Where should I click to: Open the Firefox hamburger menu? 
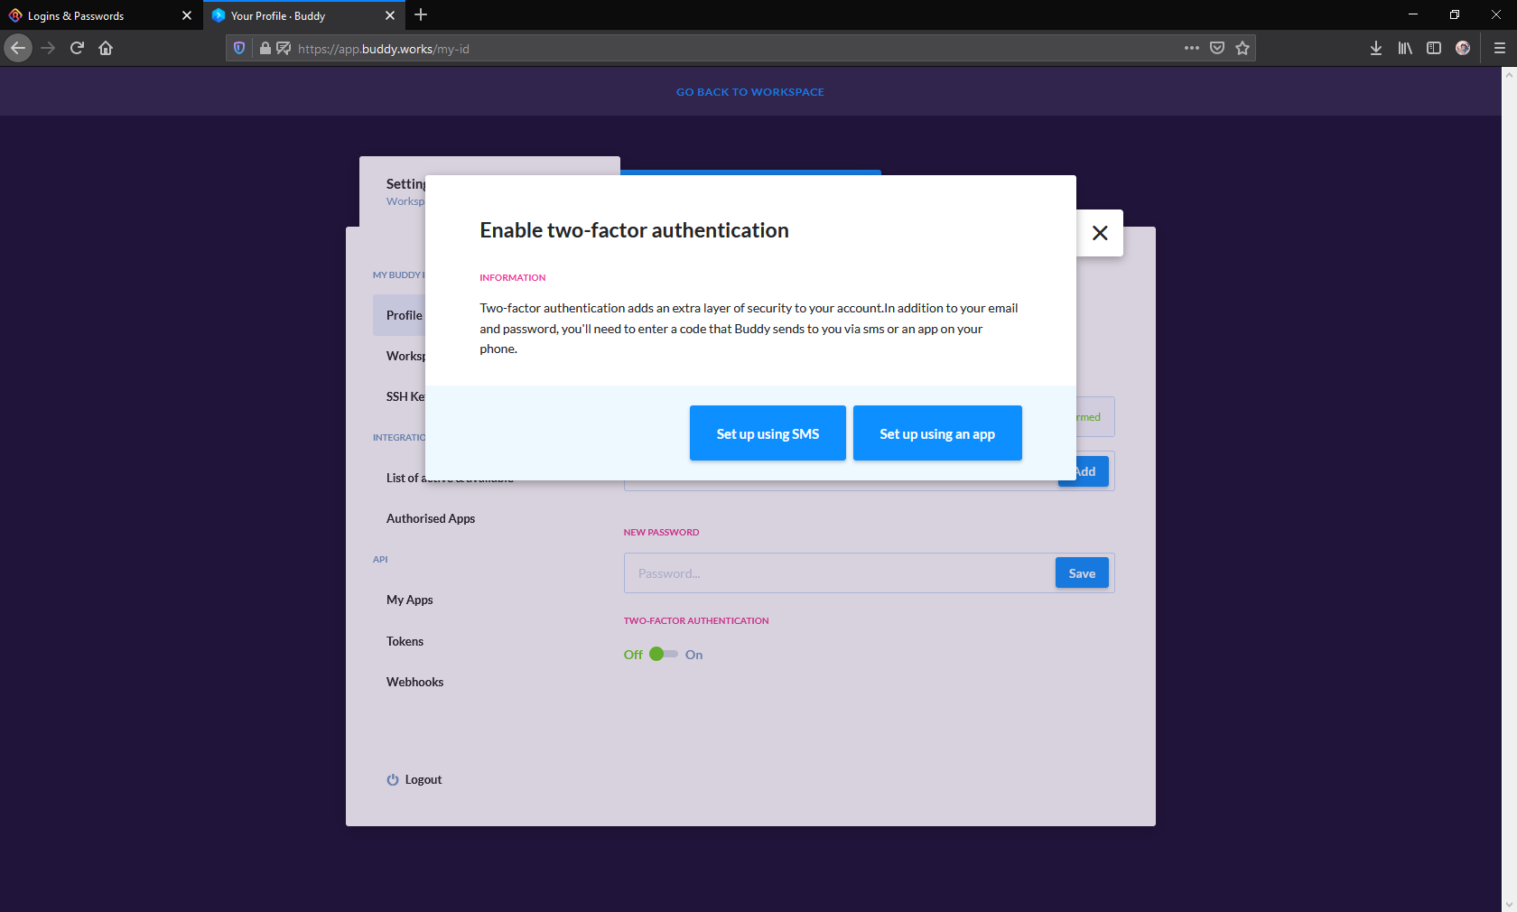(1500, 48)
